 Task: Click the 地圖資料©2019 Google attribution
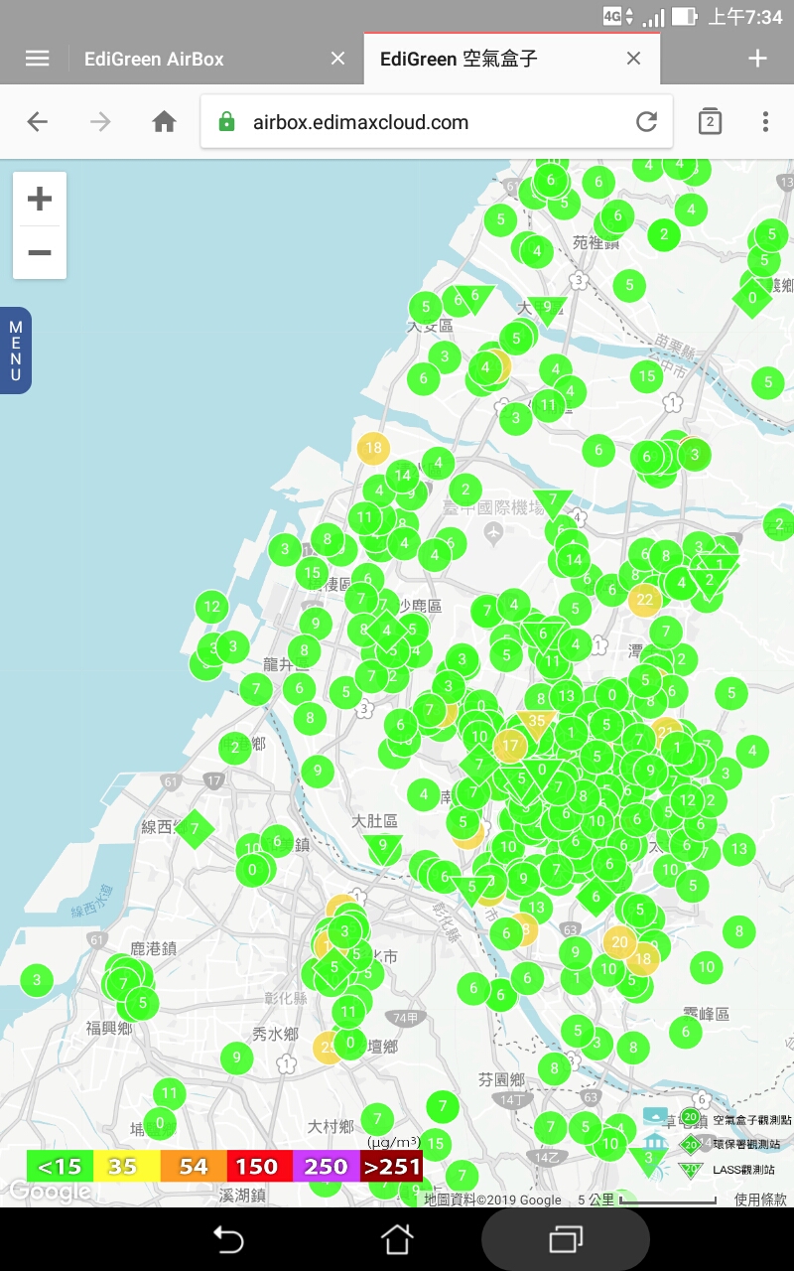(492, 1200)
